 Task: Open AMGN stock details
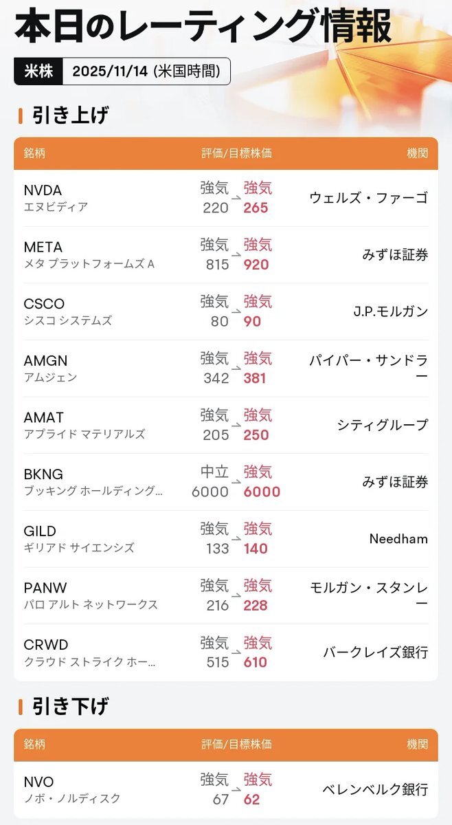(x=45, y=361)
